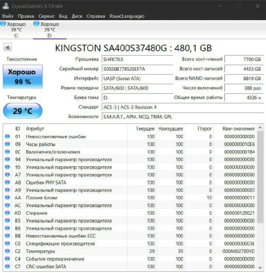Click the Буква тома field D:
The width and height of the screenshot is (266, 273).
tap(137, 97)
